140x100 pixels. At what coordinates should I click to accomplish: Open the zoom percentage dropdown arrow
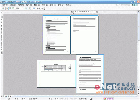23,8
